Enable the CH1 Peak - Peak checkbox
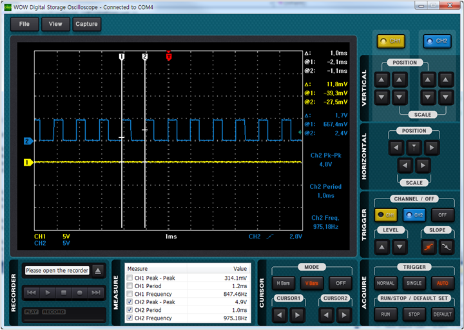 click(x=130, y=278)
